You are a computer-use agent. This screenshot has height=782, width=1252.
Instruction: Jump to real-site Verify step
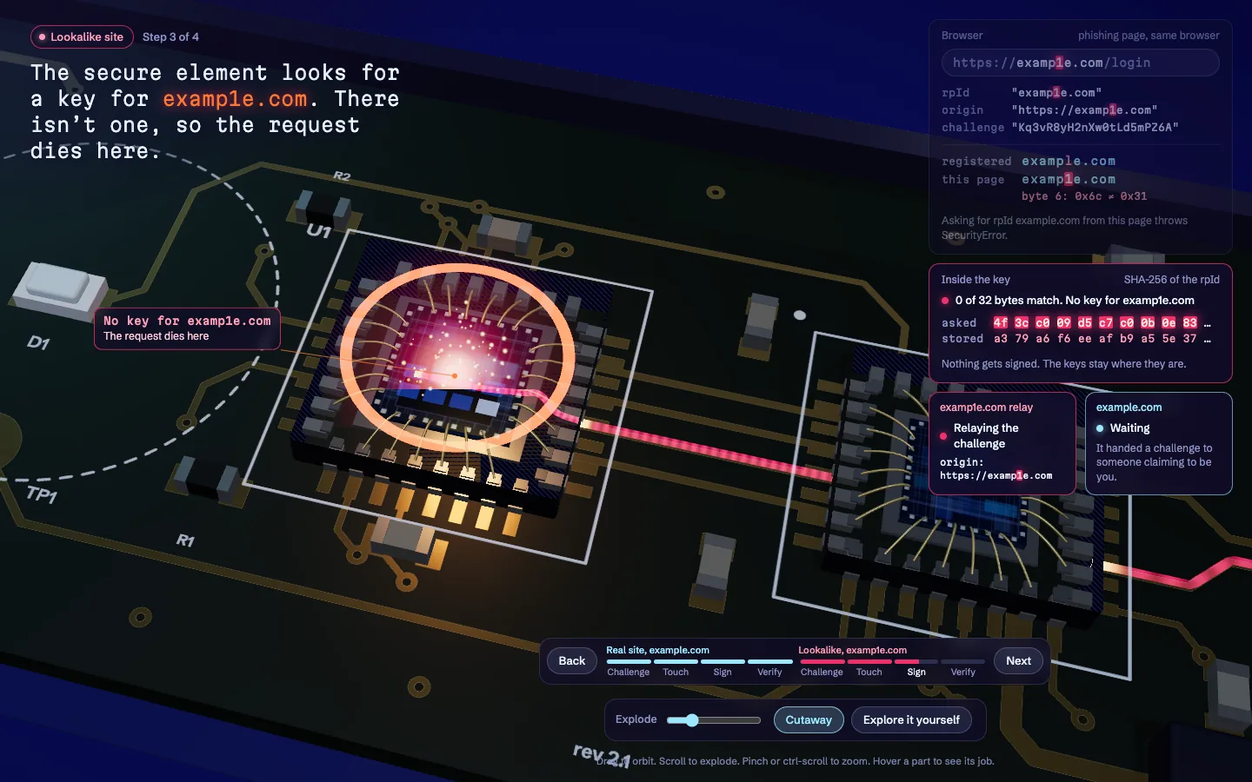(769, 667)
